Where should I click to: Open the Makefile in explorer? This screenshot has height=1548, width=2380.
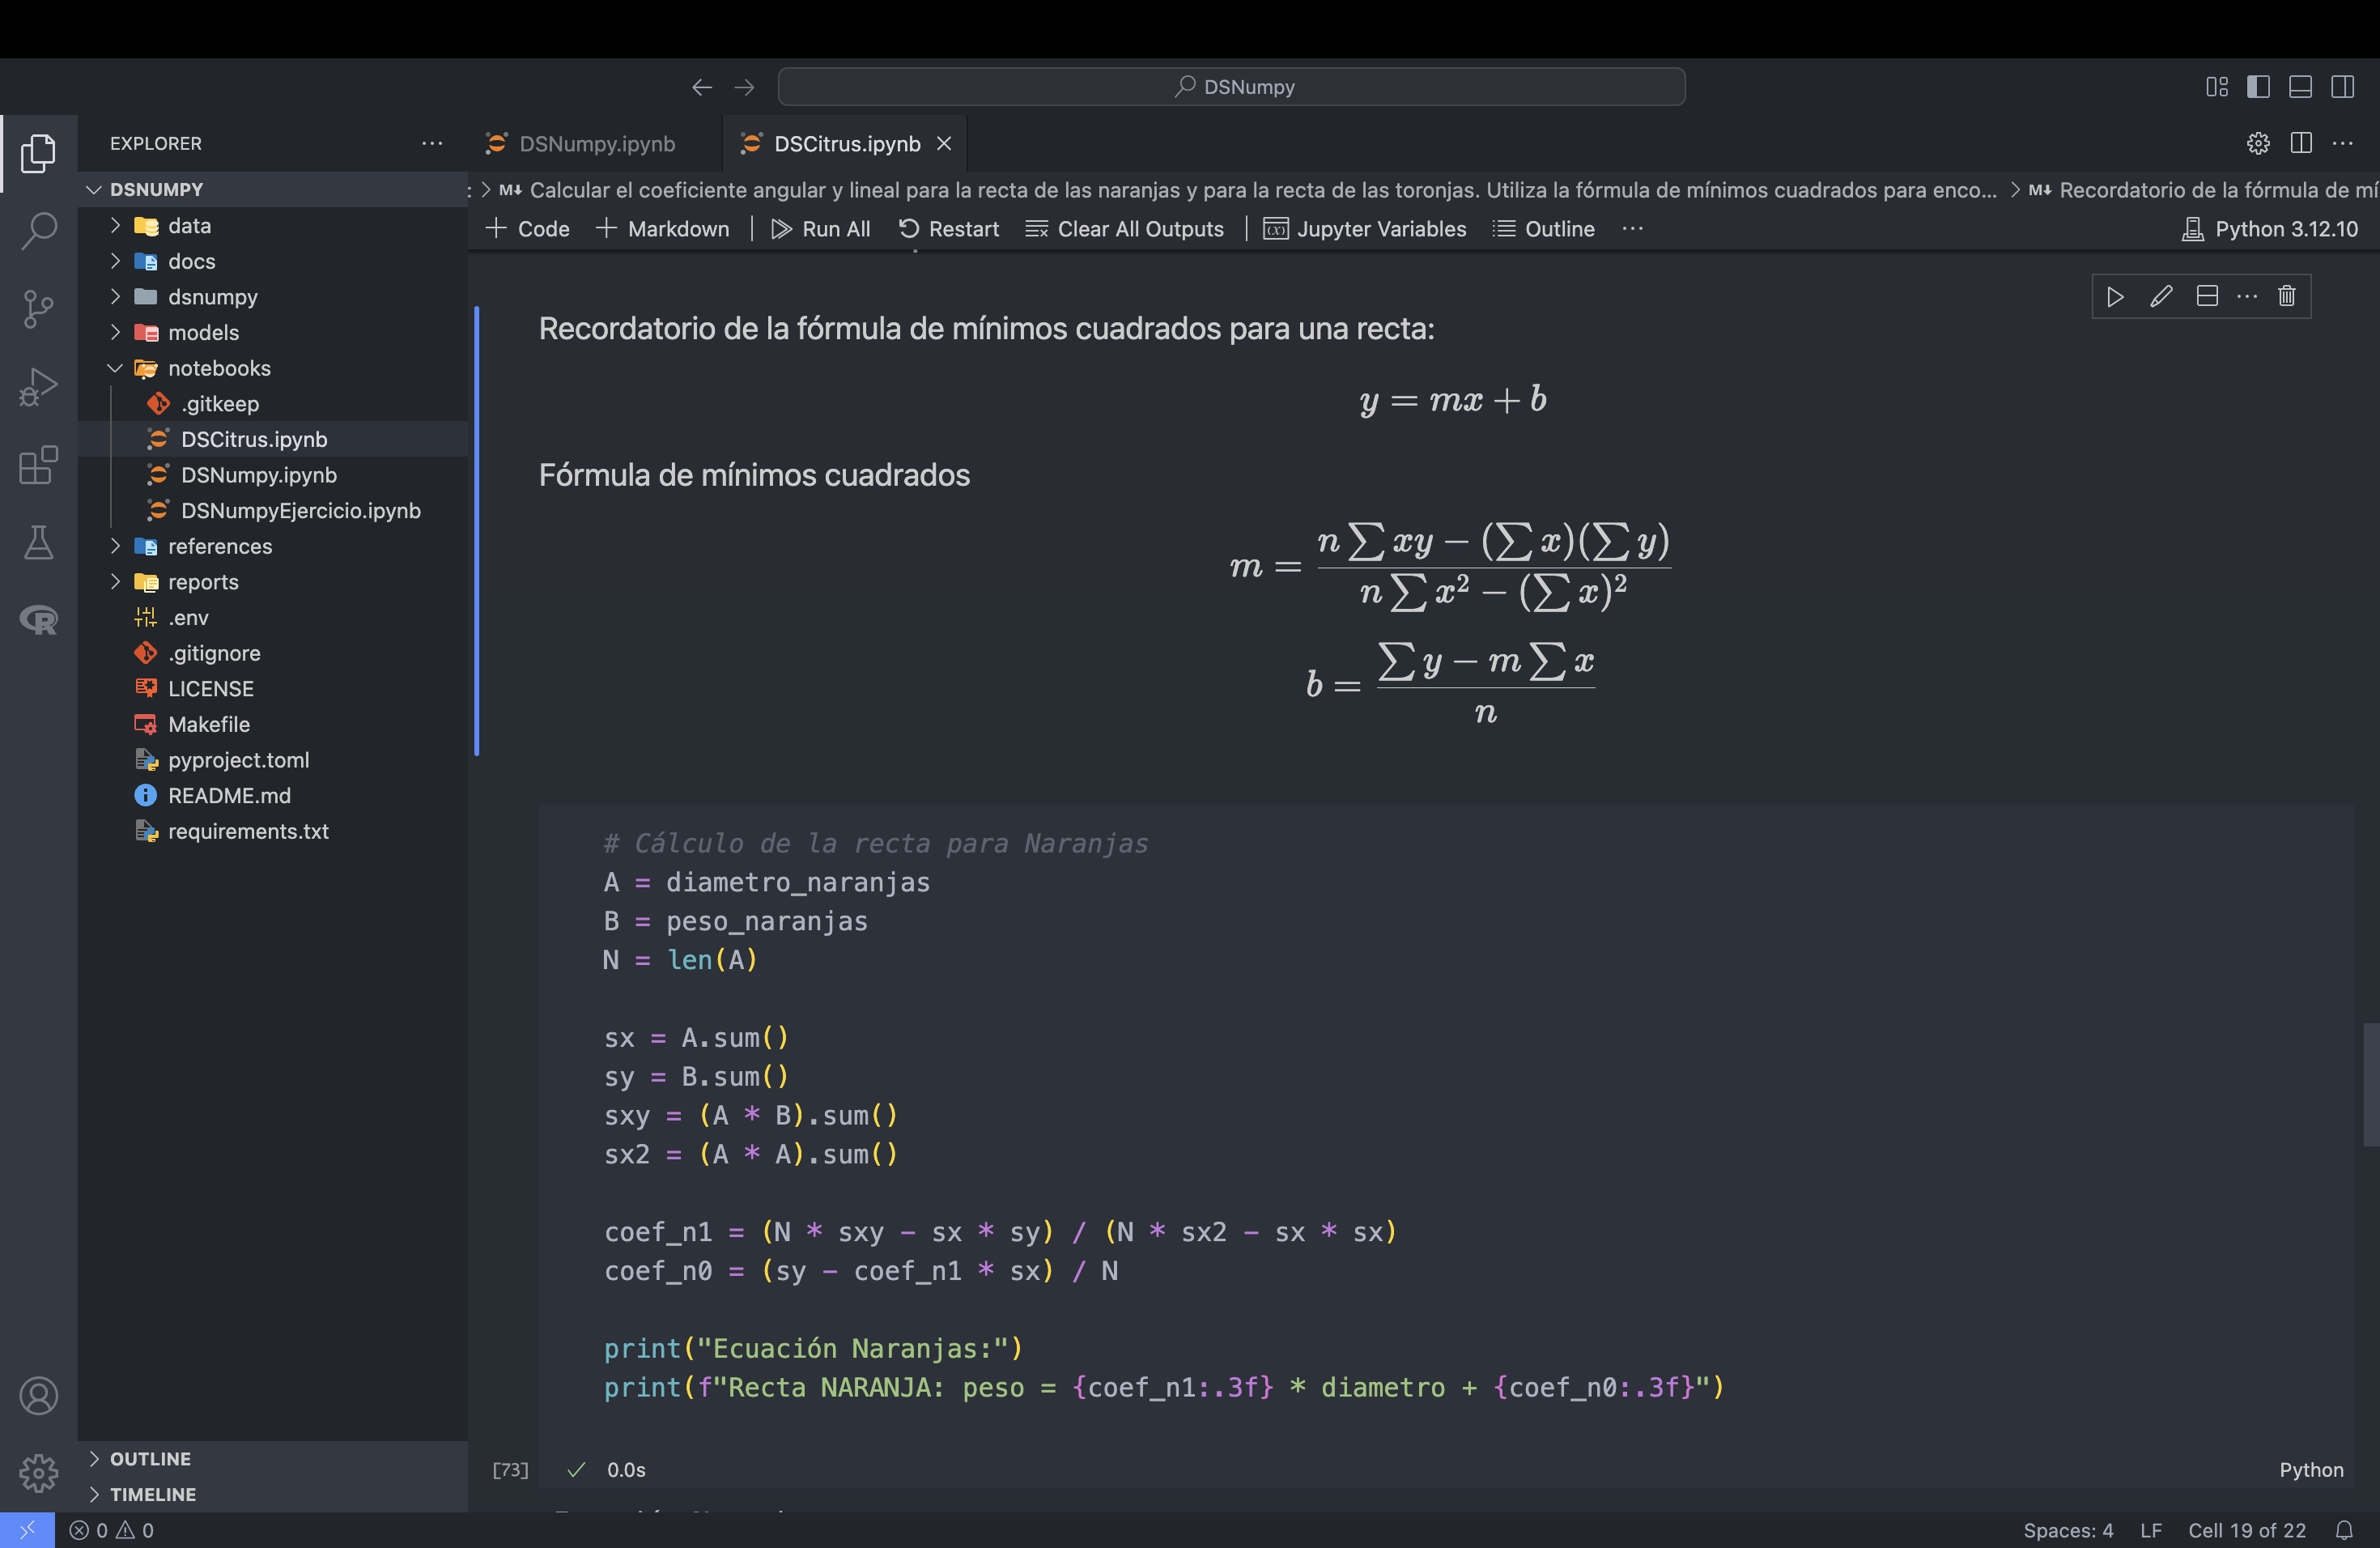click(273, 724)
